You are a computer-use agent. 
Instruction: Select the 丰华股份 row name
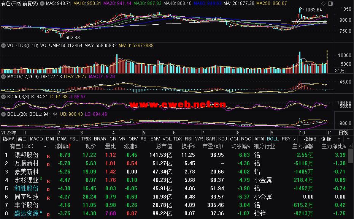coord(26,205)
